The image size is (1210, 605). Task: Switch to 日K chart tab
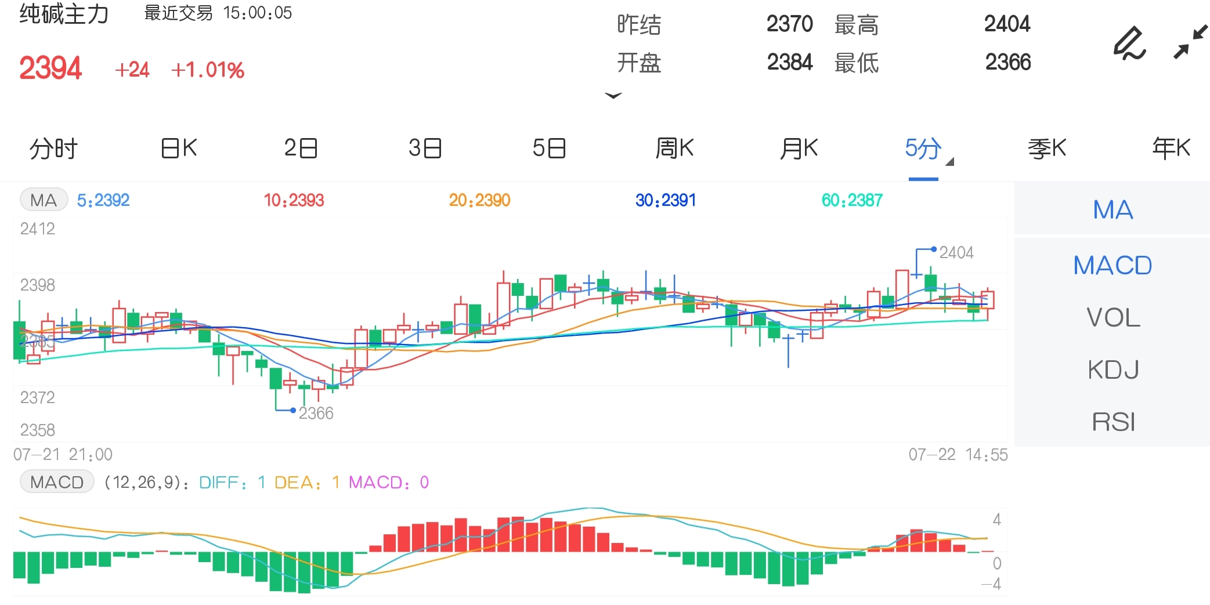[x=179, y=148]
